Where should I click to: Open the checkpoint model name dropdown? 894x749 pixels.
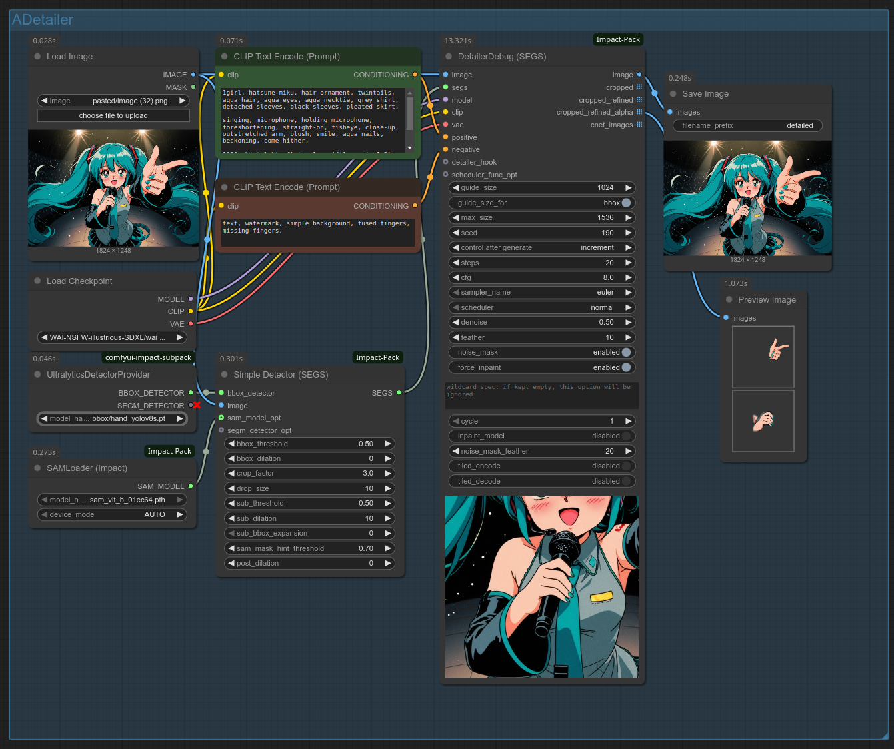pyautogui.click(x=112, y=337)
